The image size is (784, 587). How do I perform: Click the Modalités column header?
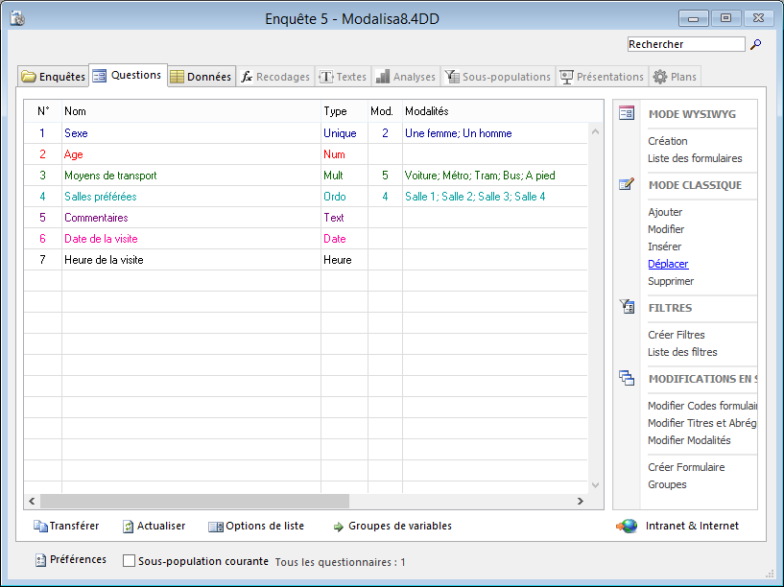coord(503,111)
